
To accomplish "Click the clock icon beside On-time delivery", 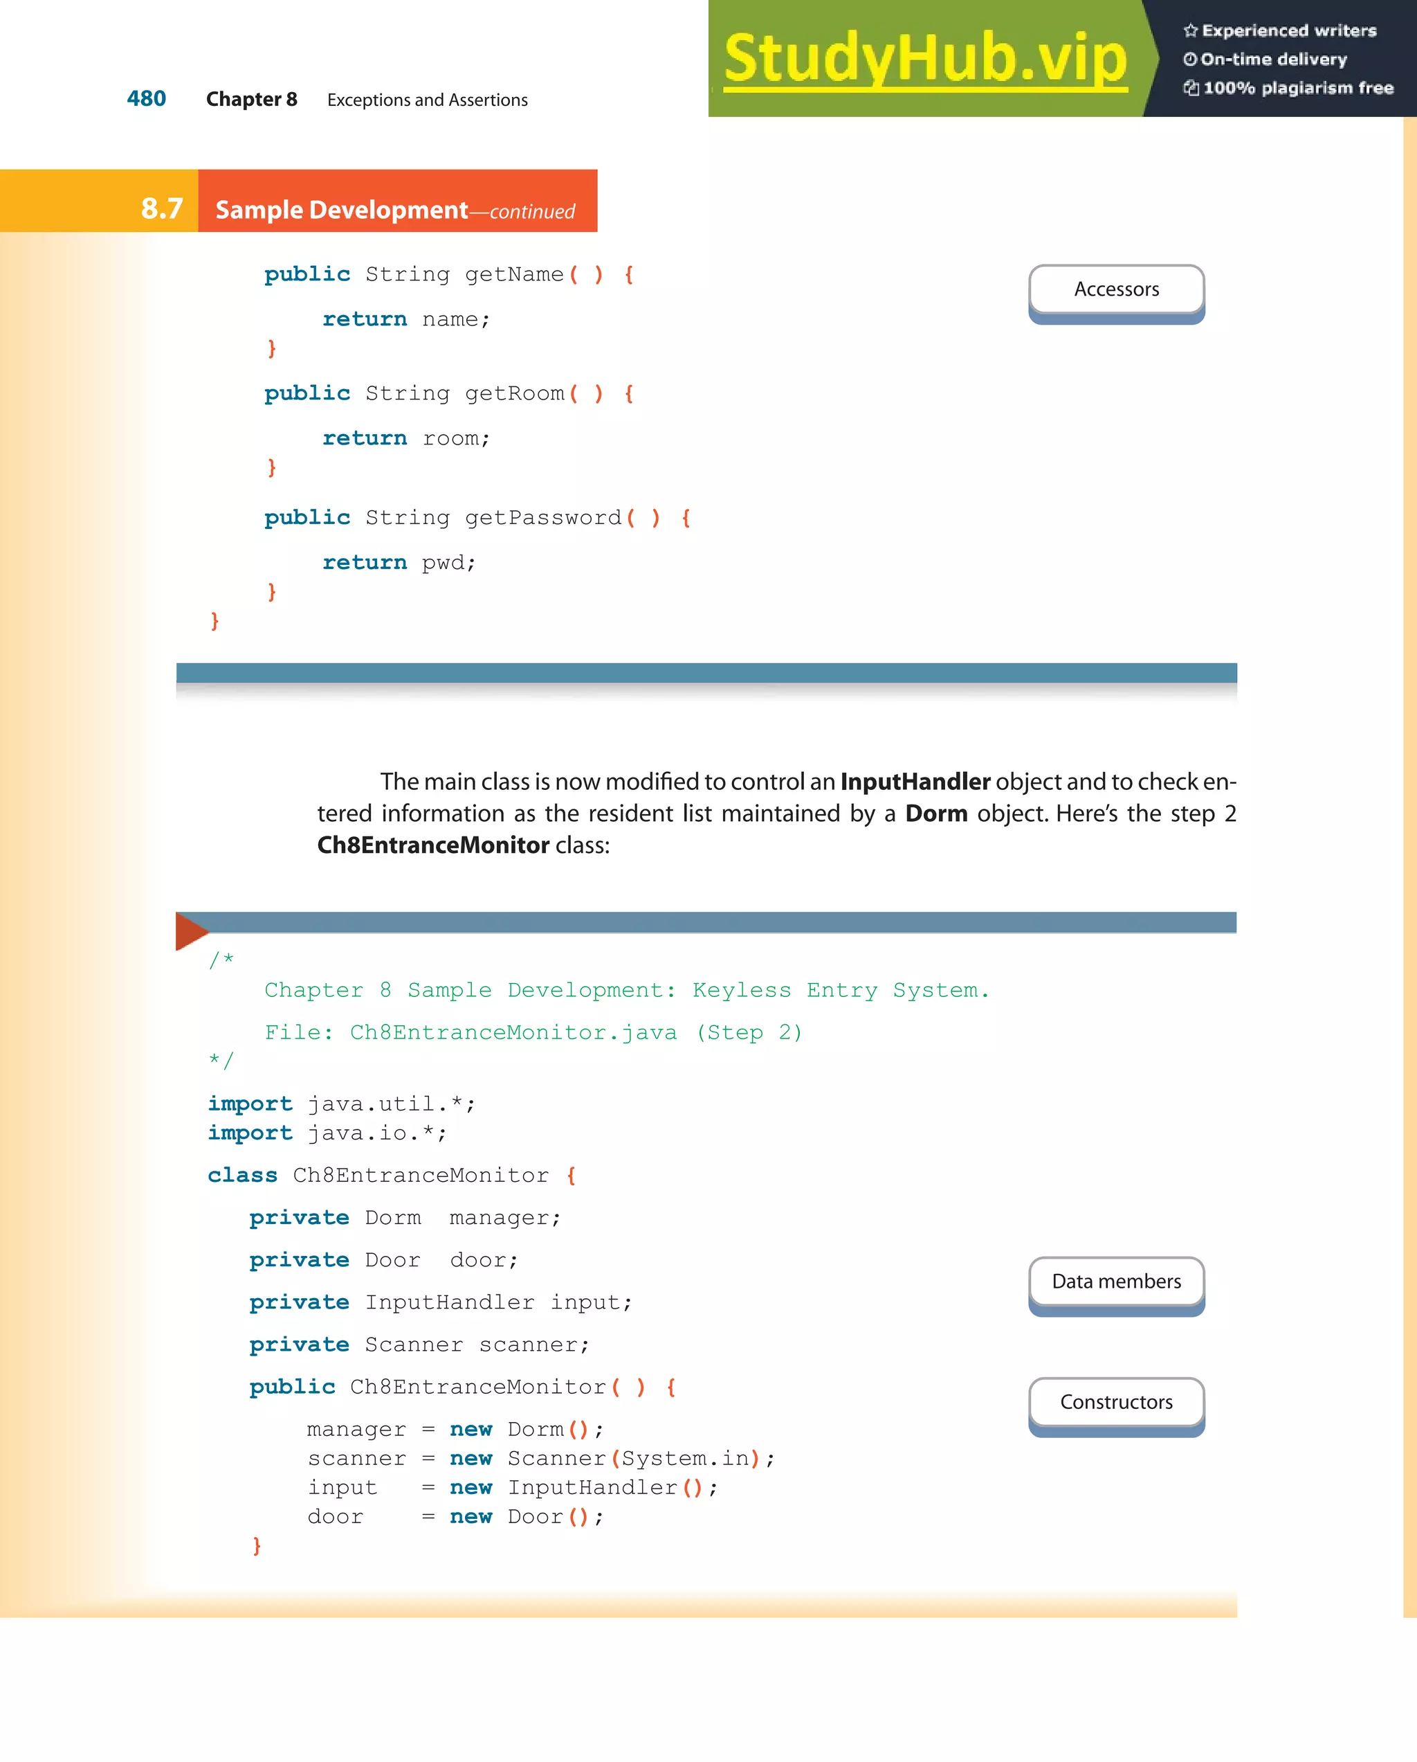I will pos(1189,60).
